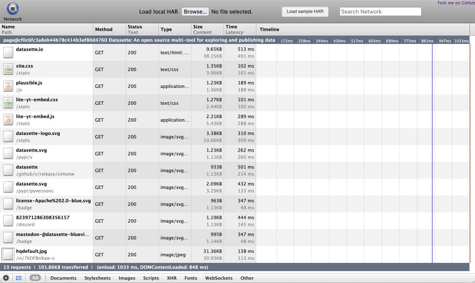
Task: Click Load sample HAR button
Action: pos(305,12)
